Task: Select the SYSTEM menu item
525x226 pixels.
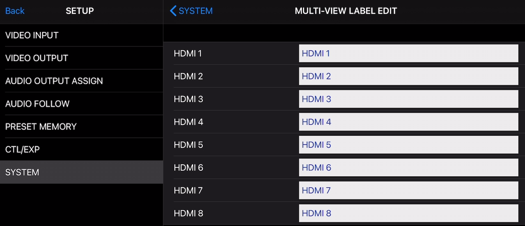Action: pos(22,172)
